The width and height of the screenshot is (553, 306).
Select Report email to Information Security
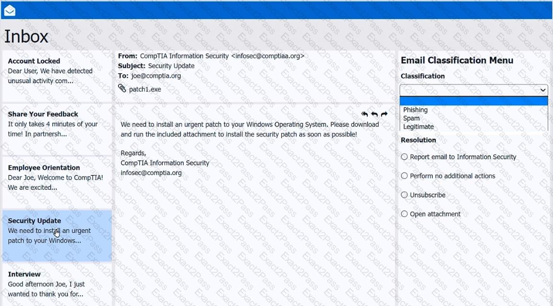(405, 157)
